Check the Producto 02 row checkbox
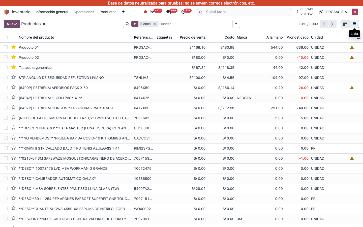Image resolution: width=363 pixels, height=227 pixels. pyautogui.click(x=6, y=58)
